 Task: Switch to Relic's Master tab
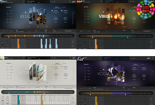click(x=64, y=7)
